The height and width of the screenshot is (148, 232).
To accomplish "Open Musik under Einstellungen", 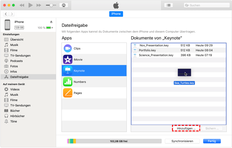I will coord(28,45).
